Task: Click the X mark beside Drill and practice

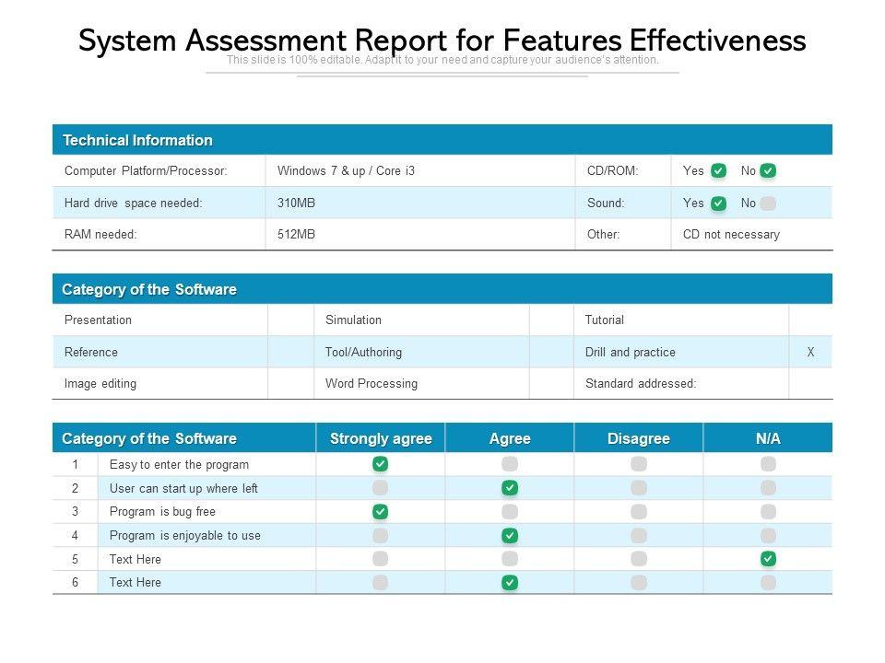Action: pyautogui.click(x=810, y=352)
